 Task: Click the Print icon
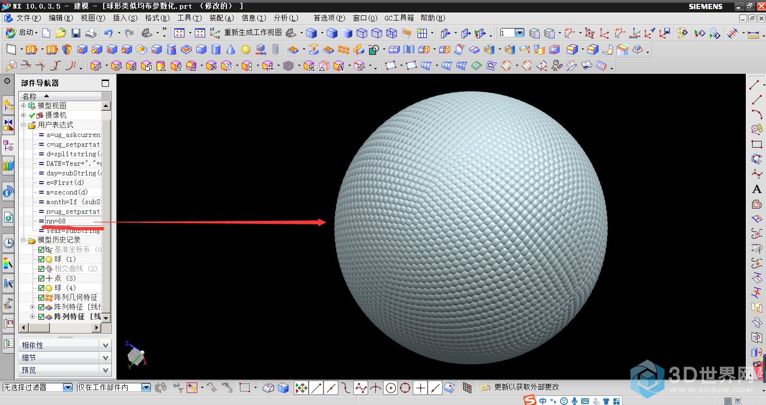point(91,33)
